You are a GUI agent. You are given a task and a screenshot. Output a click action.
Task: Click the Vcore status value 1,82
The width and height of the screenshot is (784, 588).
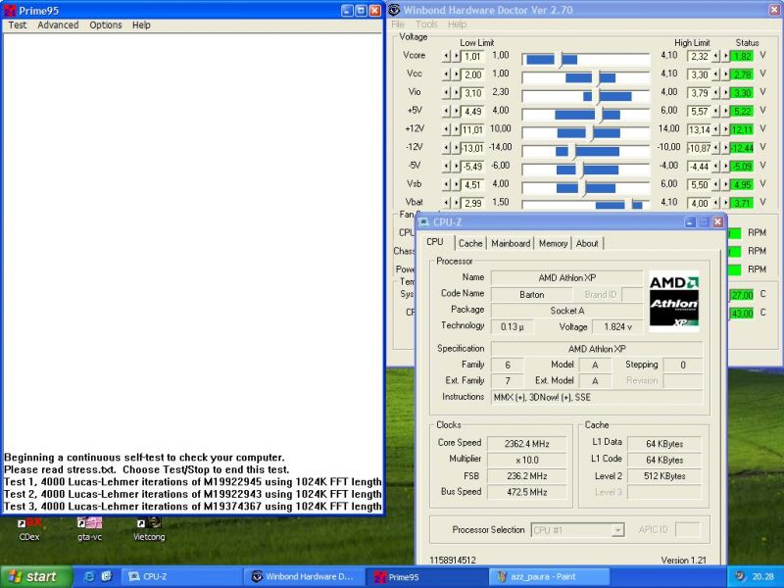coord(742,57)
